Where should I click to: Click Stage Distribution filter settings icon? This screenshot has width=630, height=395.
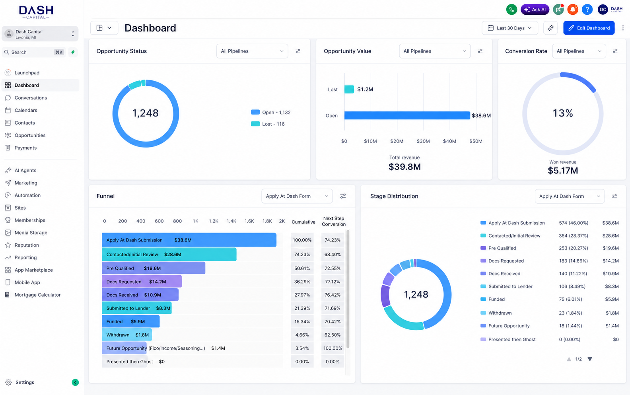pos(614,196)
